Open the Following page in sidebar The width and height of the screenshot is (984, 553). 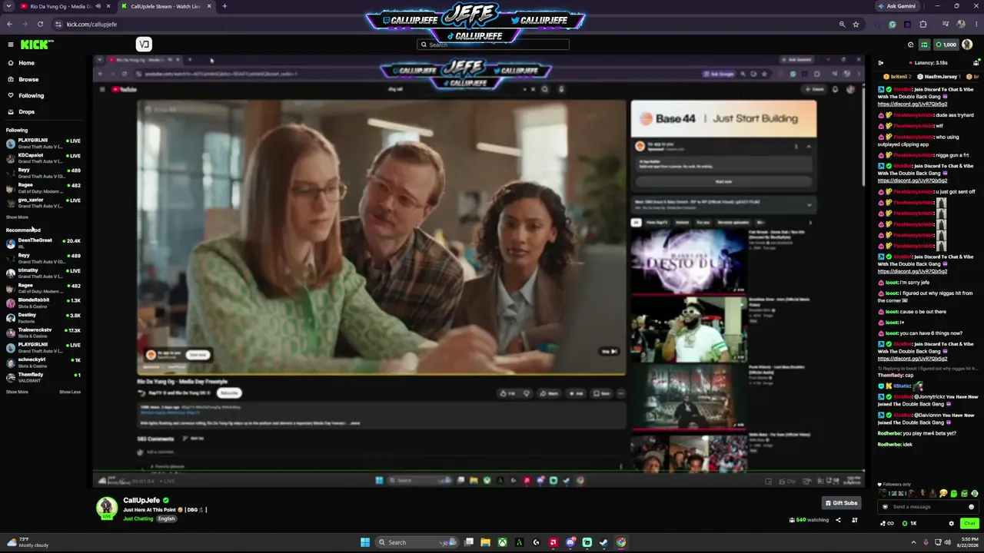31,95
